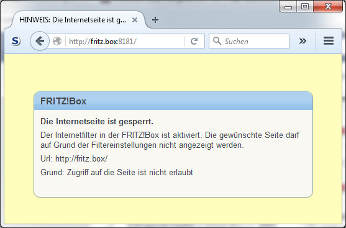Image resolution: width=346 pixels, height=228 pixels.
Task: Click the FRITZ!Box header title
Action: 63,101
